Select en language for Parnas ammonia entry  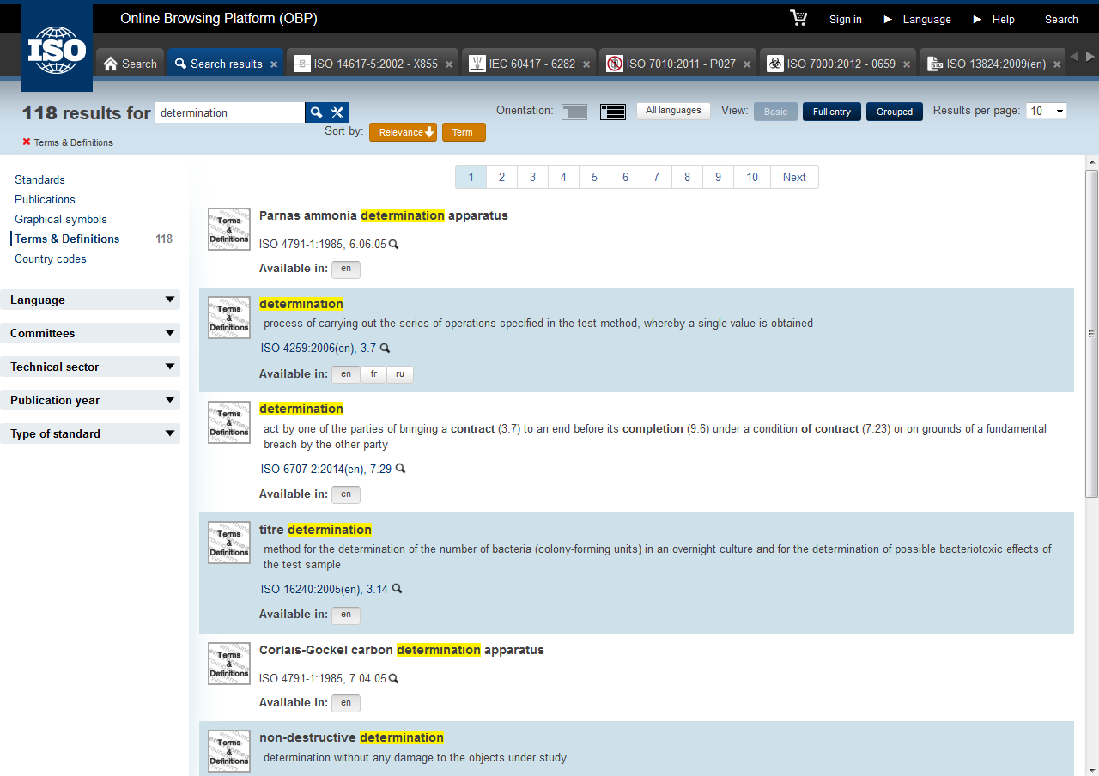coord(346,269)
